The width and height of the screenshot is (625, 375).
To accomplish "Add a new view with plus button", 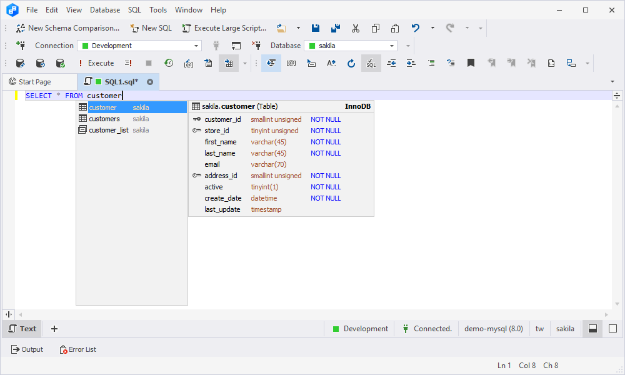I will click(54, 329).
